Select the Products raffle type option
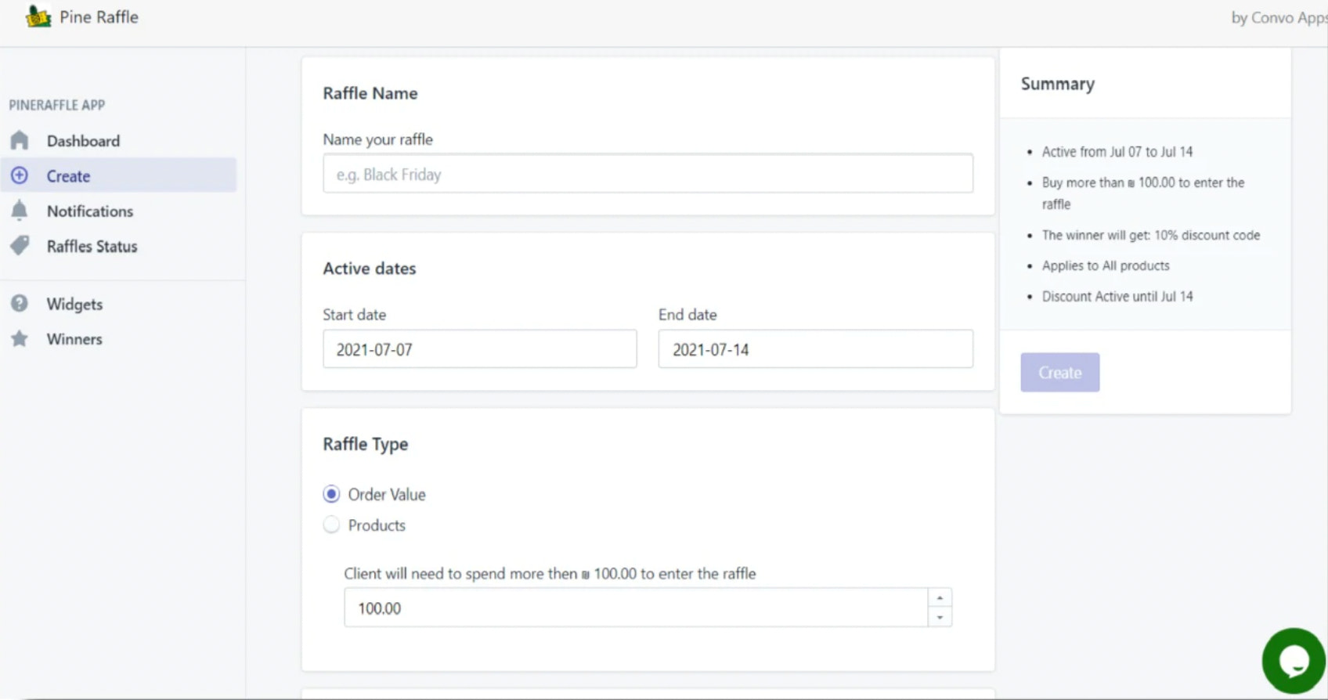This screenshot has height=700, width=1328. (x=331, y=525)
